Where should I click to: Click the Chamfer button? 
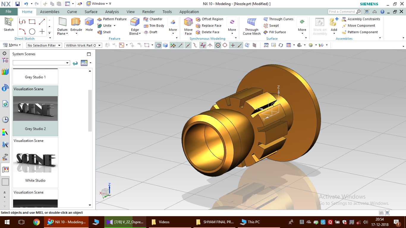(x=153, y=19)
